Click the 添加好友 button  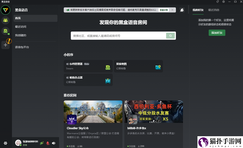pos(217,33)
